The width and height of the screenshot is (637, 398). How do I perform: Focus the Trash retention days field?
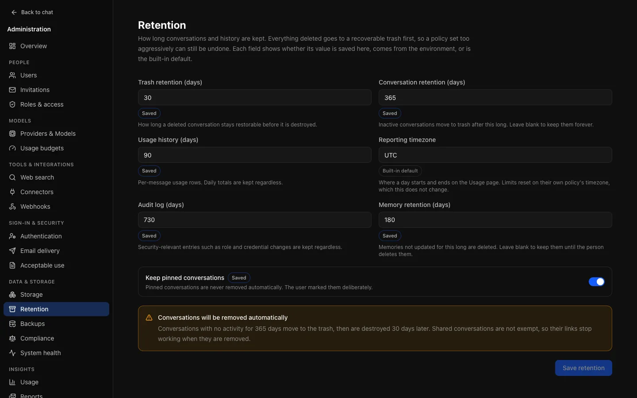tap(255, 97)
